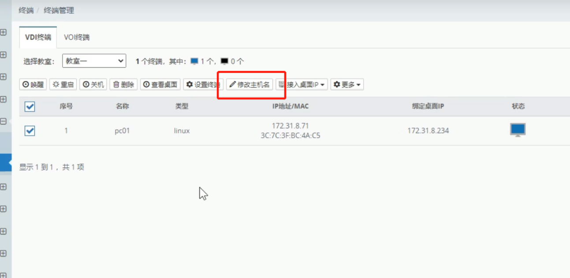Expand the 接入桌面IP dropdown menu
The image size is (570, 278).
302,84
